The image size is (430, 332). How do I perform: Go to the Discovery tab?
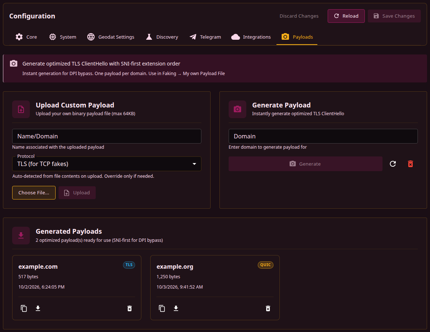[162, 37]
